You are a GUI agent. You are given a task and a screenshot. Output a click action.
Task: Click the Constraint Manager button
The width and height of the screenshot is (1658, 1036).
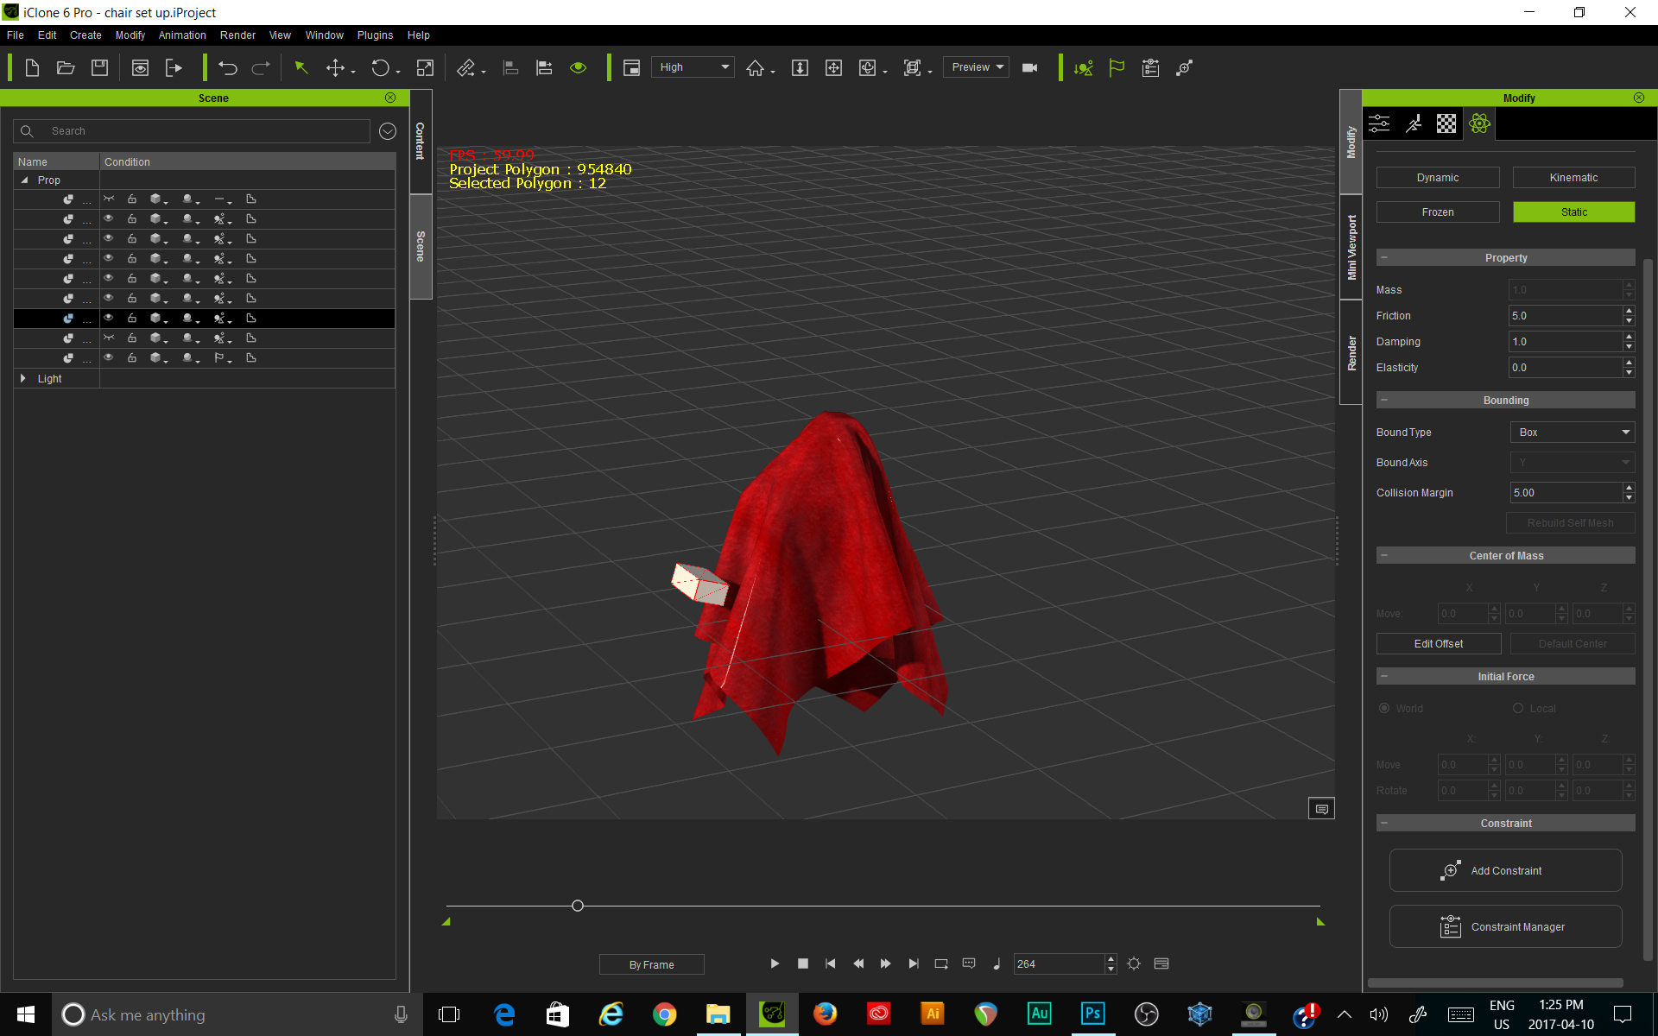pos(1505,926)
